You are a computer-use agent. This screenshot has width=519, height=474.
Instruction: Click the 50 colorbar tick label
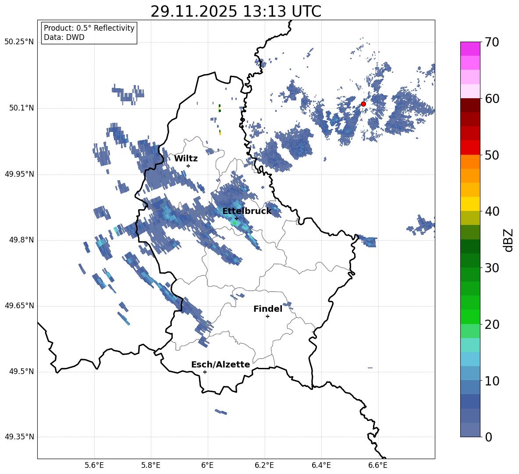tap(492, 155)
